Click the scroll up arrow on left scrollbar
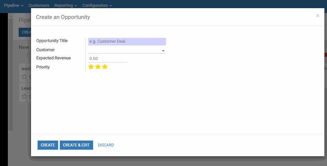327x166 pixels. (10, 16)
